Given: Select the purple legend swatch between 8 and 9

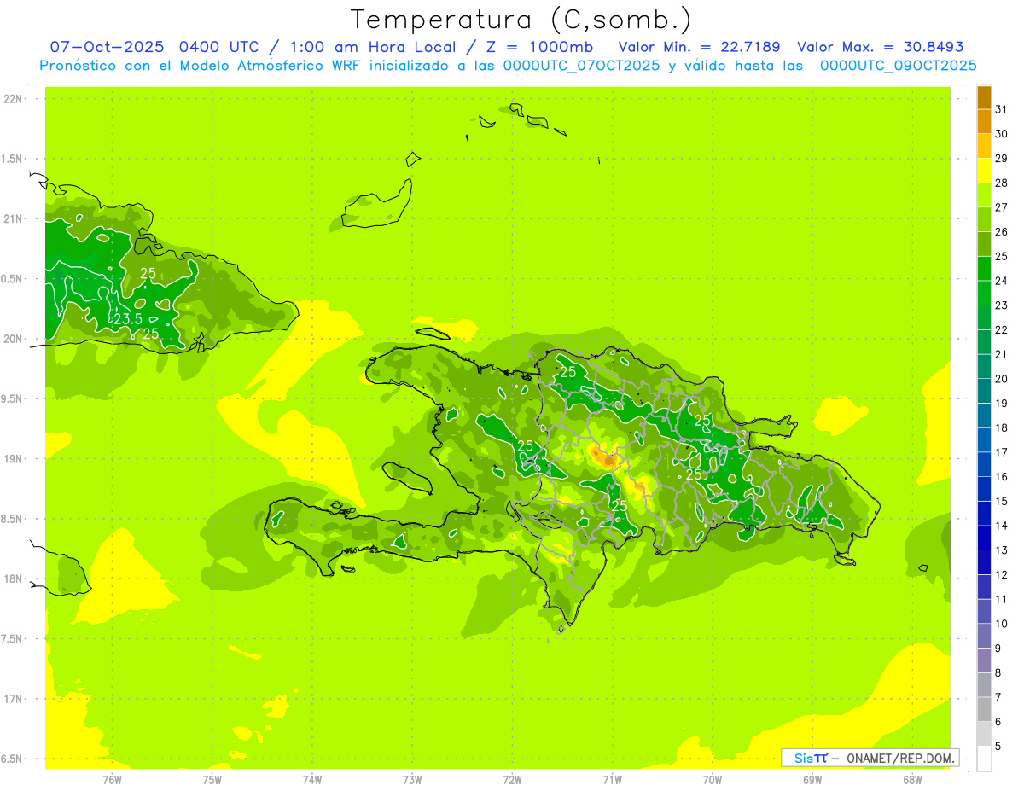Looking at the screenshot, I should point(984,660).
